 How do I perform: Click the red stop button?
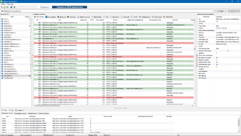click(234, 11)
